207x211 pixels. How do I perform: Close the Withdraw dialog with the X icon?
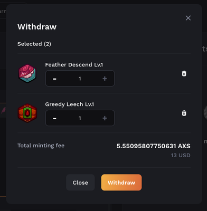coord(188,18)
